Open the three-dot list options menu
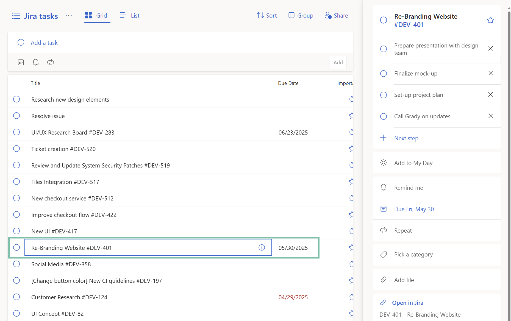The height and width of the screenshot is (321, 511). [x=69, y=16]
